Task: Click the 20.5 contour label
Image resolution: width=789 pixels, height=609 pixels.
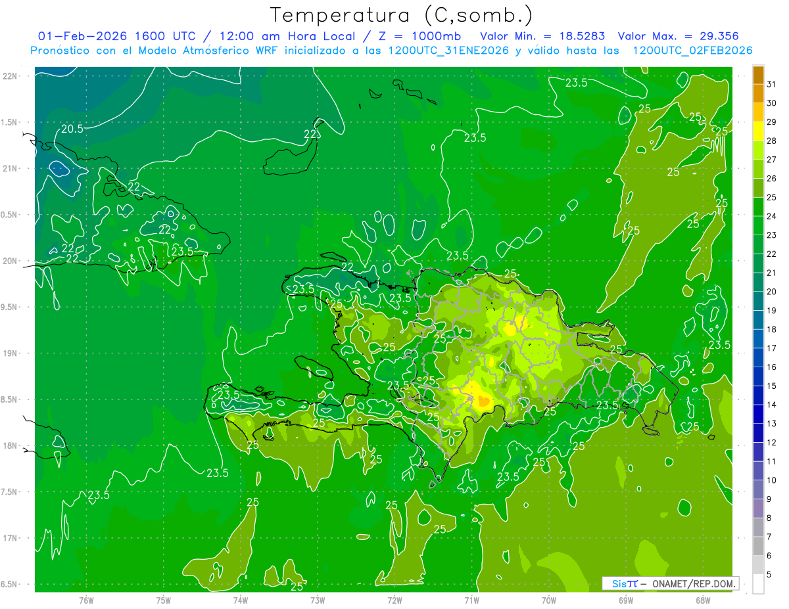Action: tap(72, 129)
